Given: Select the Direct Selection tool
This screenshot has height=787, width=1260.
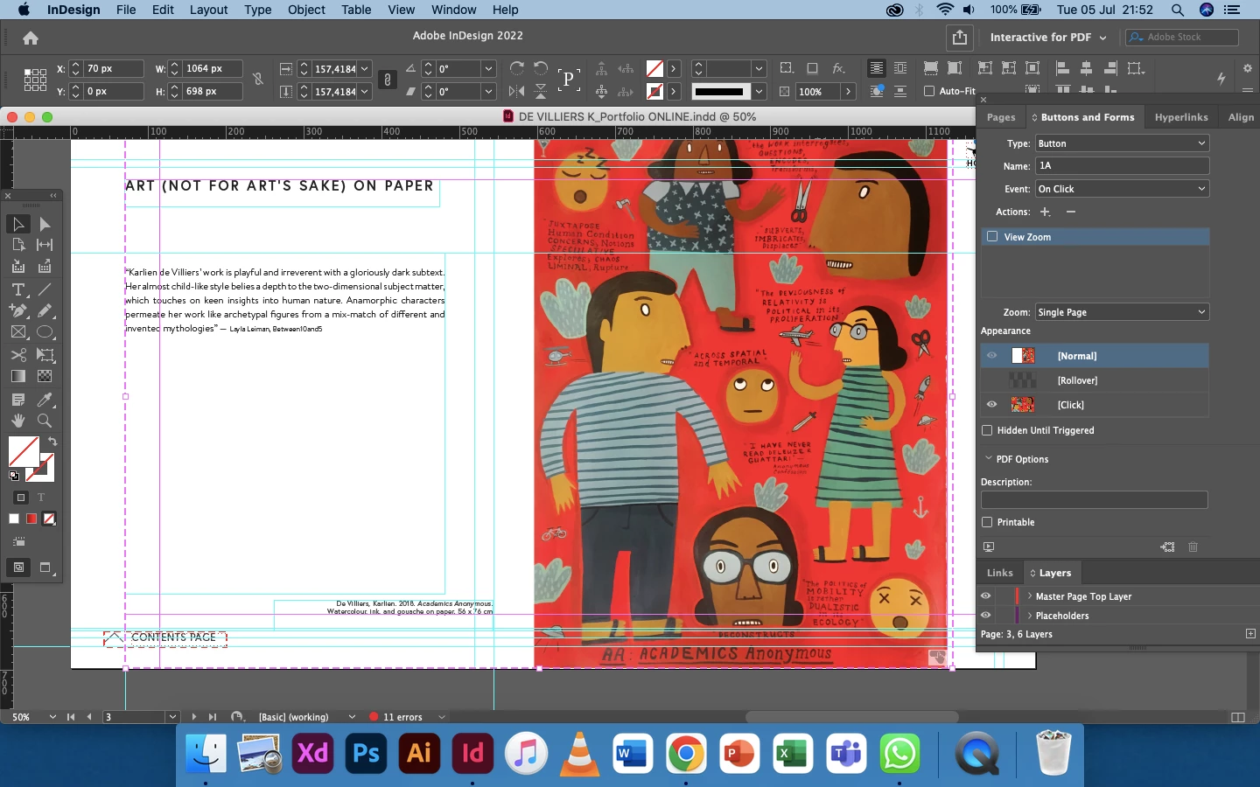Looking at the screenshot, I should 45,225.
